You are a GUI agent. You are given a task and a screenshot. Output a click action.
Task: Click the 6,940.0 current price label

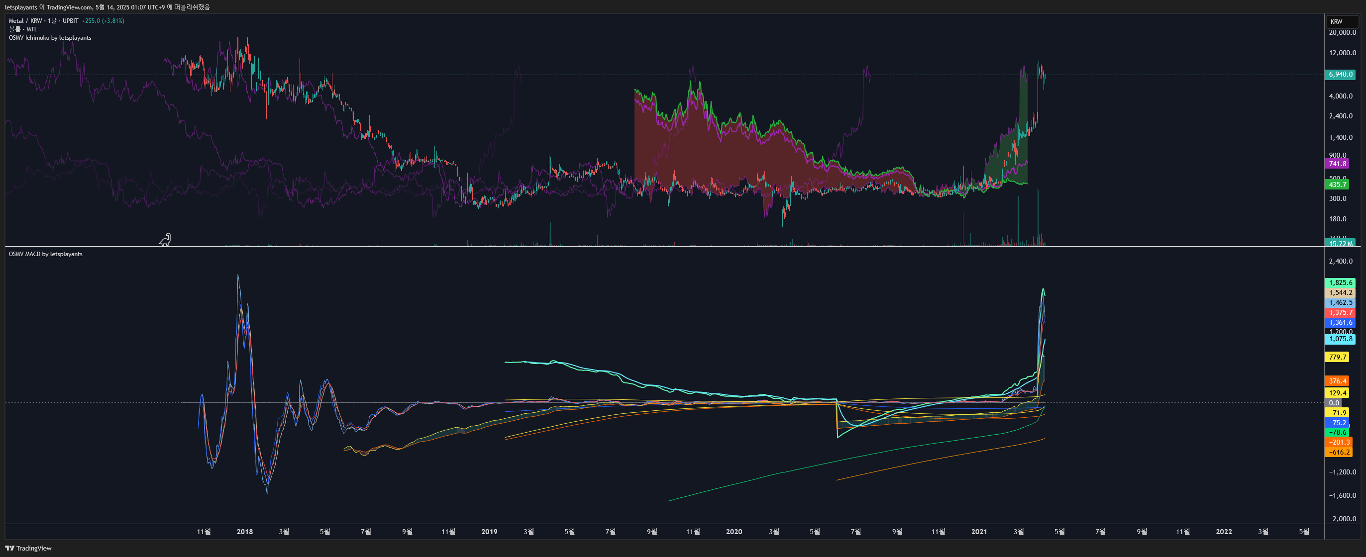(x=1340, y=74)
